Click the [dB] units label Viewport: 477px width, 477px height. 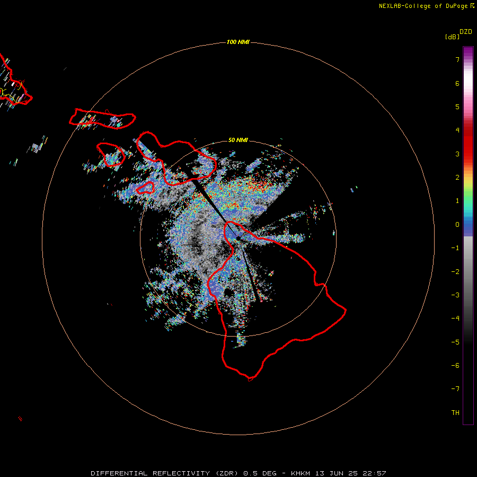click(452, 37)
